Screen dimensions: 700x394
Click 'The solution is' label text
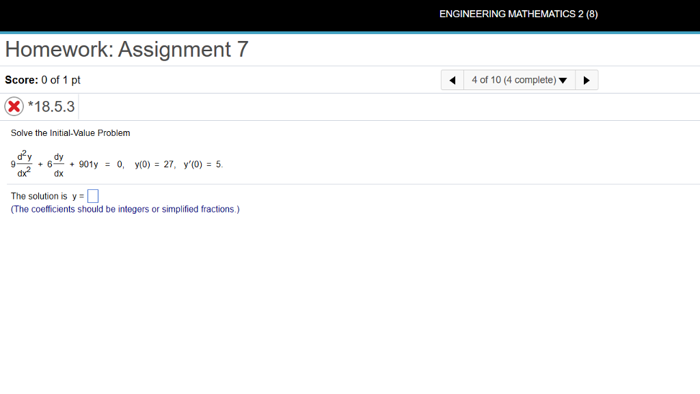point(39,196)
